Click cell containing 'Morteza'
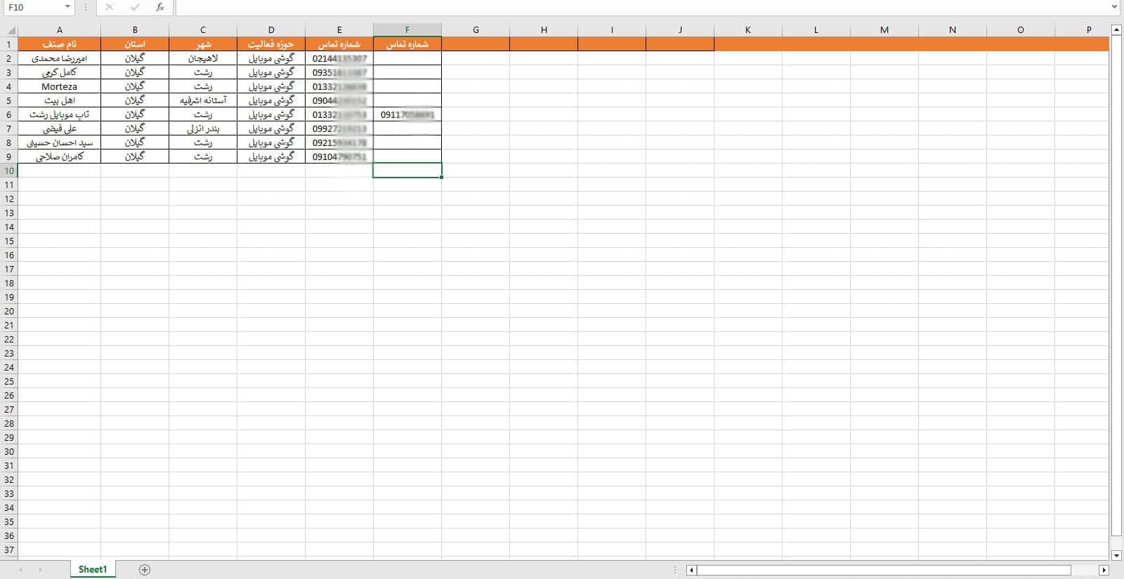This screenshot has height=579, width=1124. [x=60, y=86]
